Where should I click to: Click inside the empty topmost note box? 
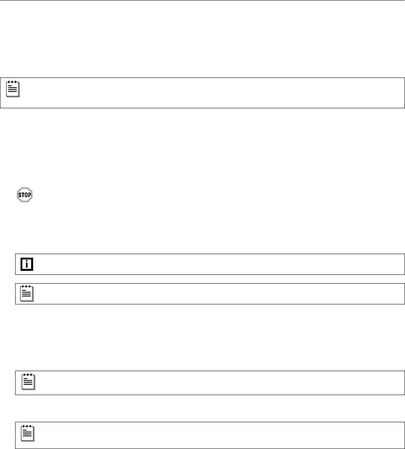(207, 93)
